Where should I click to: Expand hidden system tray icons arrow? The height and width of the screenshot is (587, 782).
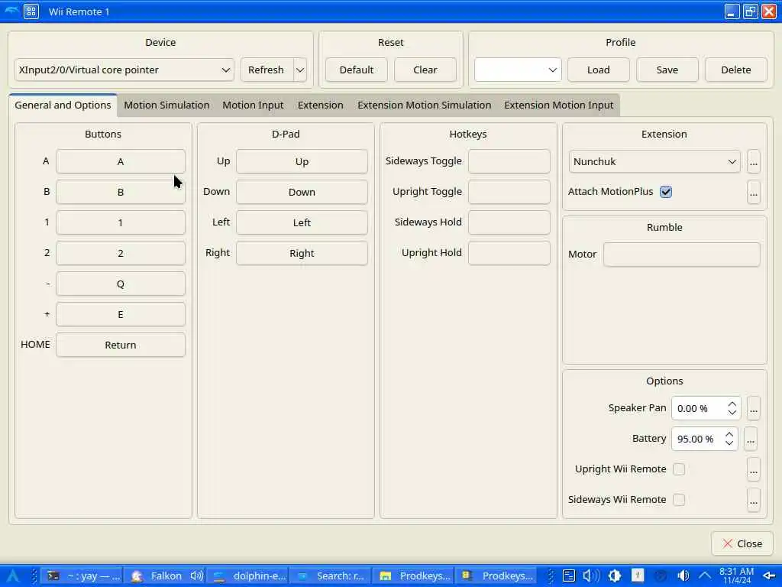coord(704,576)
